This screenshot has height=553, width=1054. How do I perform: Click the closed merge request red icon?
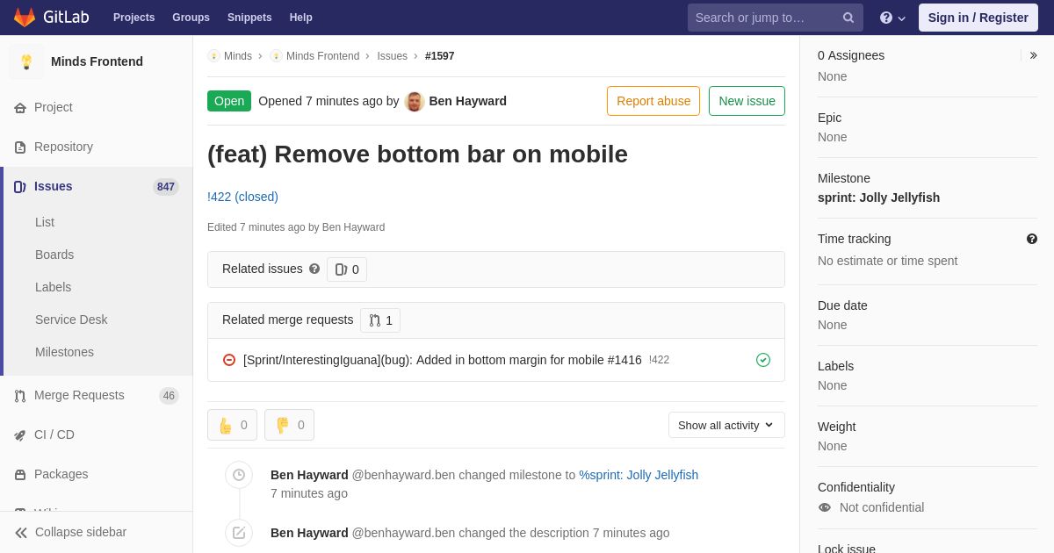[x=229, y=360]
